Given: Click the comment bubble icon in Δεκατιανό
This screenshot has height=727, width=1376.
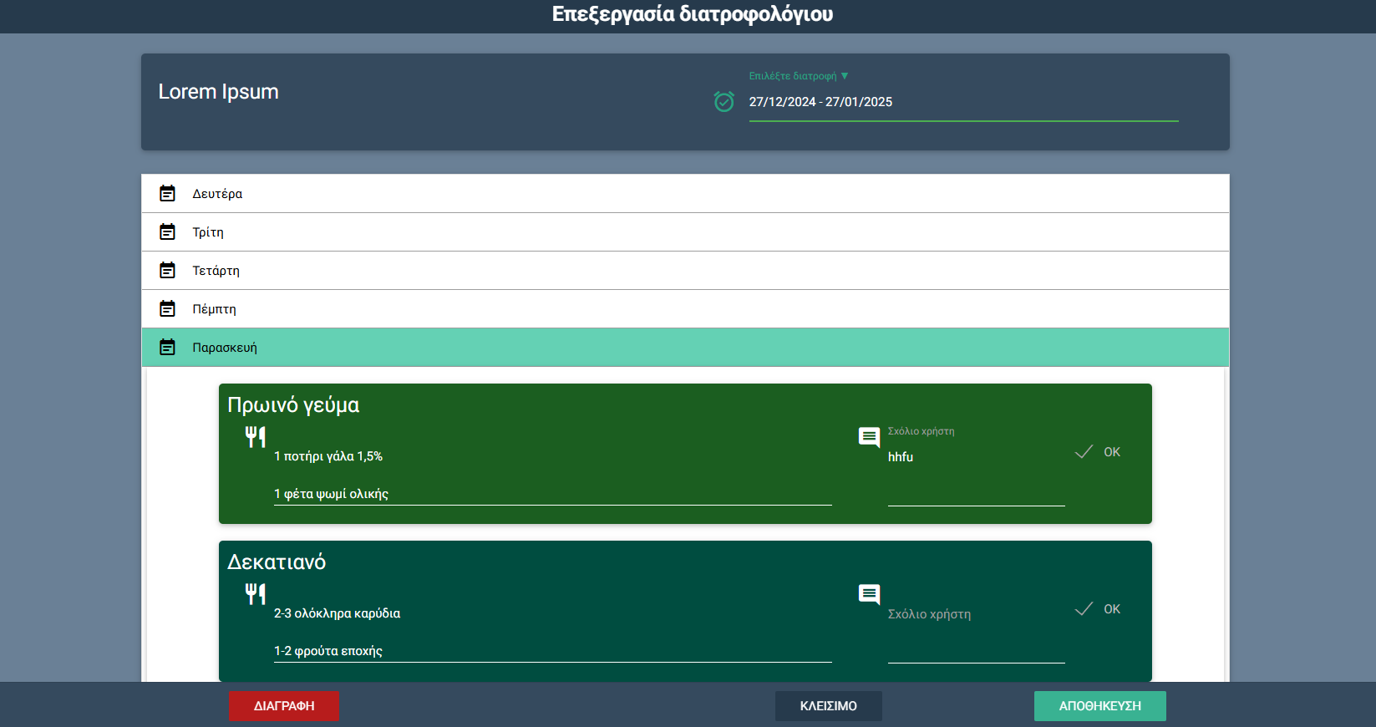Looking at the screenshot, I should click(869, 594).
